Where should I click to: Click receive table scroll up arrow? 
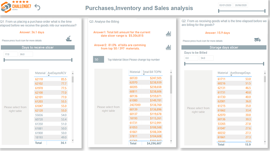[x=73, y=73]
